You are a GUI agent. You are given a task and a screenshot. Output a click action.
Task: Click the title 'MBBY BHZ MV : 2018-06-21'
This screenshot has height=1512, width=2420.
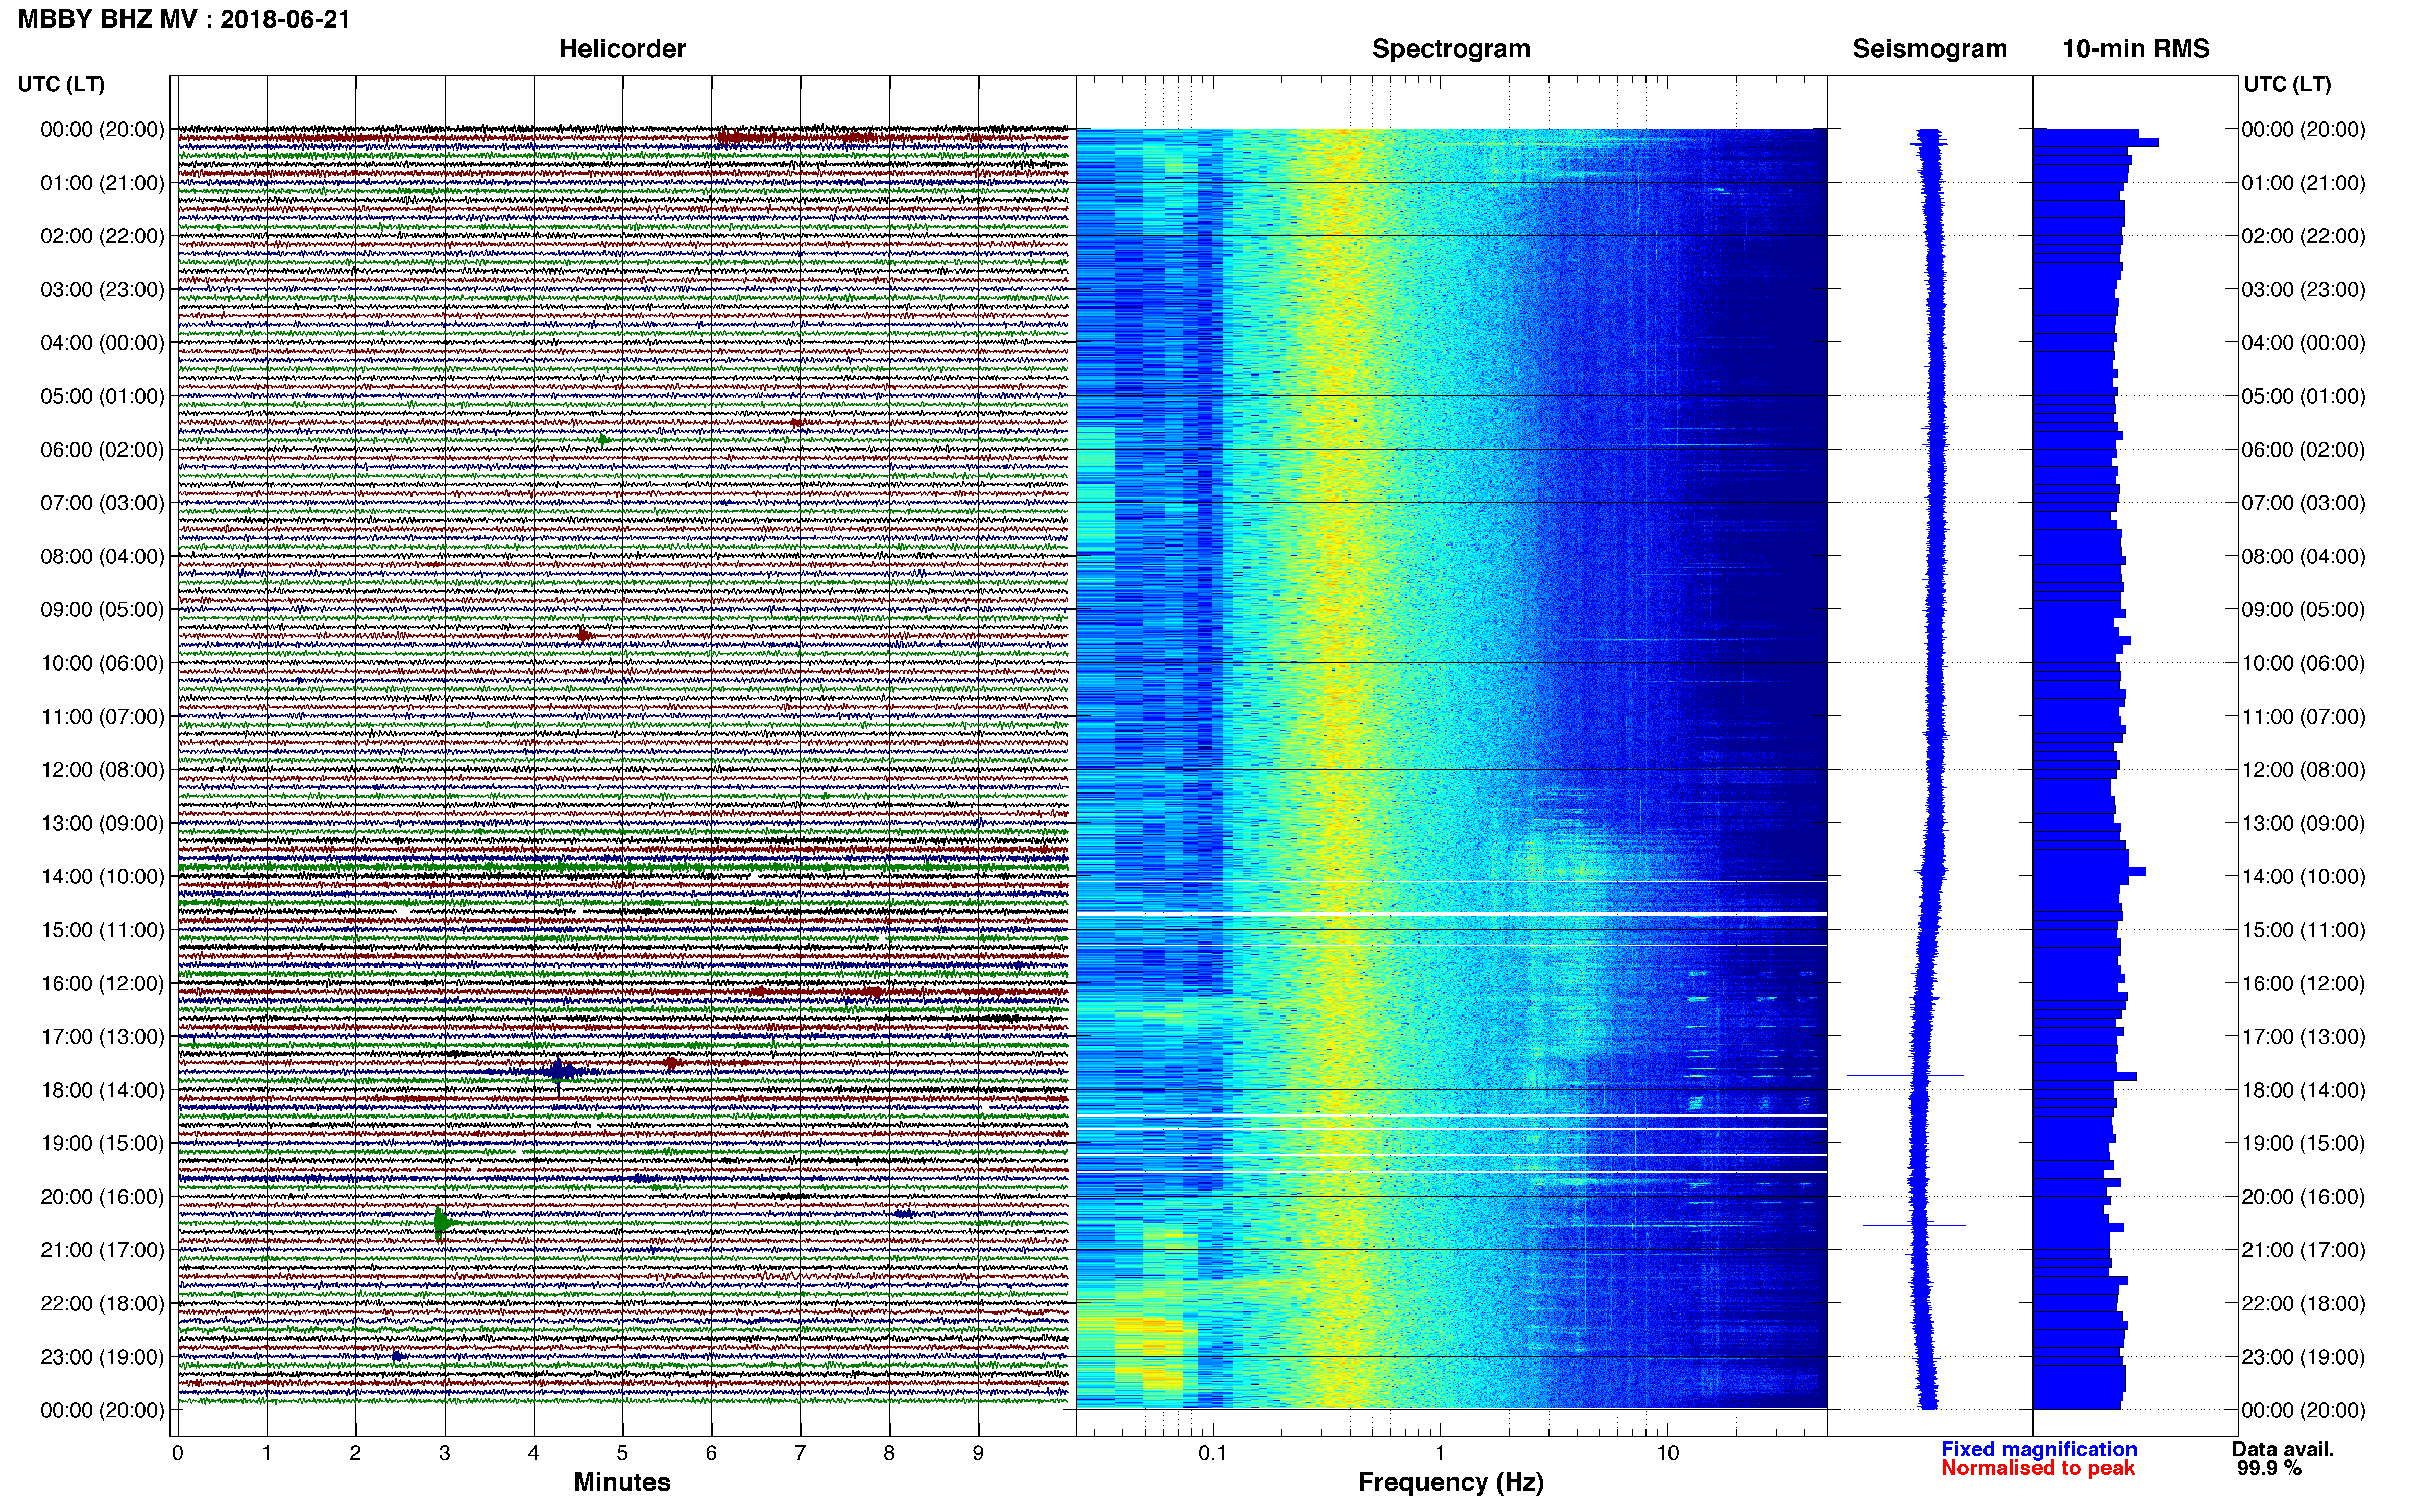click(184, 19)
